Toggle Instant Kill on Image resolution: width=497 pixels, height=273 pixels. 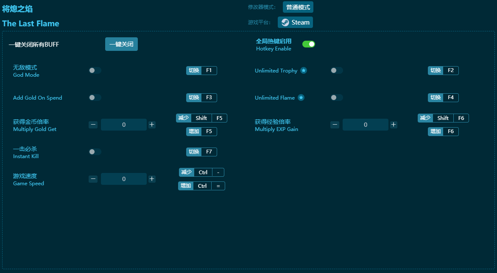pyautogui.click(x=95, y=152)
